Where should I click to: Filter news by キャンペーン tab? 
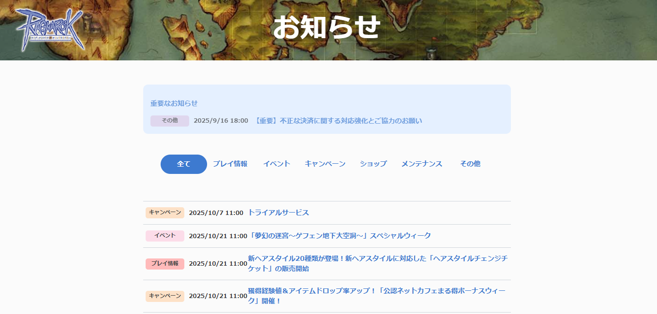click(325, 164)
